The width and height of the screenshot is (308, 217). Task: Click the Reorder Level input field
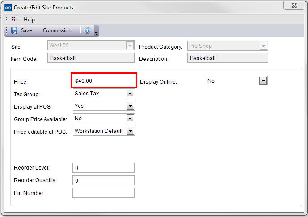[104, 168]
